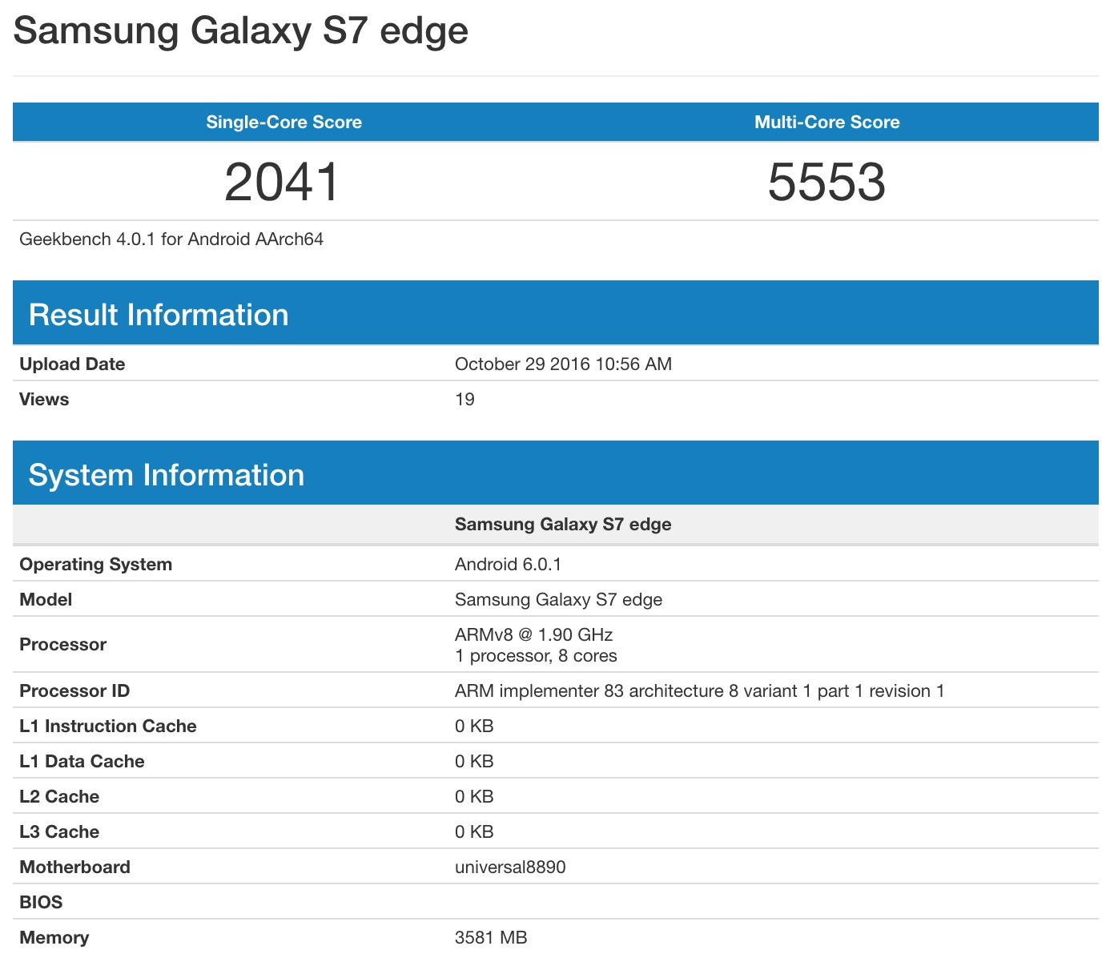
Task: Click the L1 Instruction Cache label
Action: (108, 727)
